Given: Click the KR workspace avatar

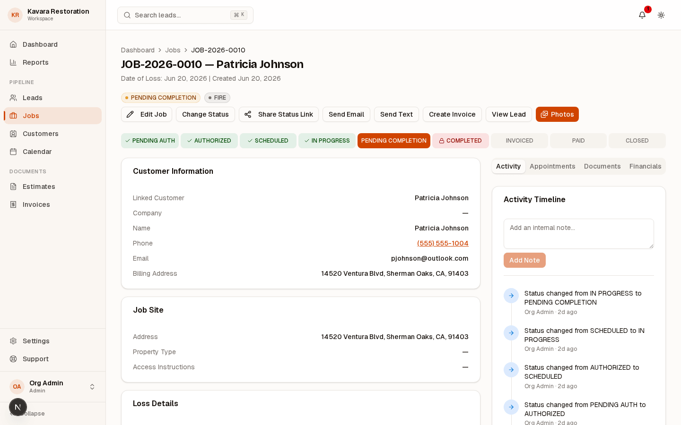Looking at the screenshot, I should coord(15,15).
